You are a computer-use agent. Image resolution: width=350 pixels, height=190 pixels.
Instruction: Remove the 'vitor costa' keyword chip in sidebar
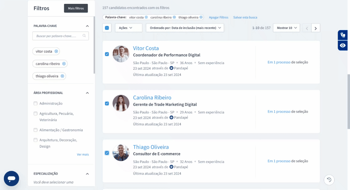(x=56, y=52)
